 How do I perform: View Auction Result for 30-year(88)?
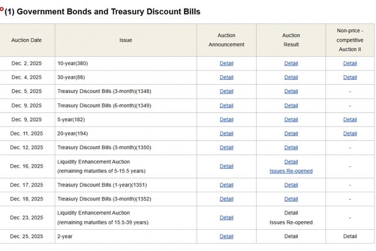click(291, 78)
